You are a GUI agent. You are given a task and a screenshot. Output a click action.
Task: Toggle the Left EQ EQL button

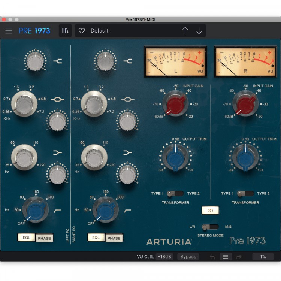point(26,238)
